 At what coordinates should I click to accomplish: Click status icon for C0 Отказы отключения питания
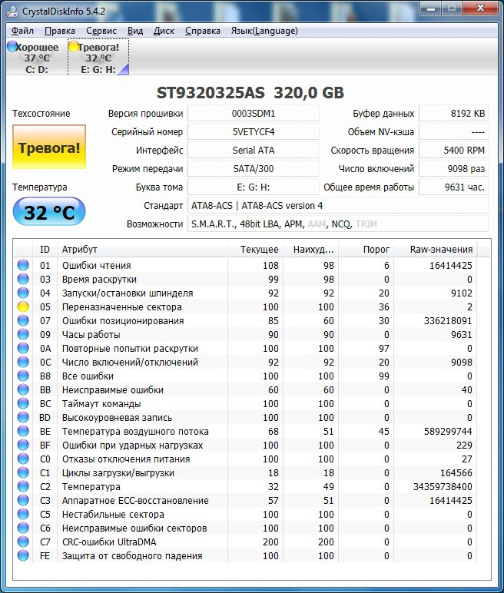tap(23, 459)
